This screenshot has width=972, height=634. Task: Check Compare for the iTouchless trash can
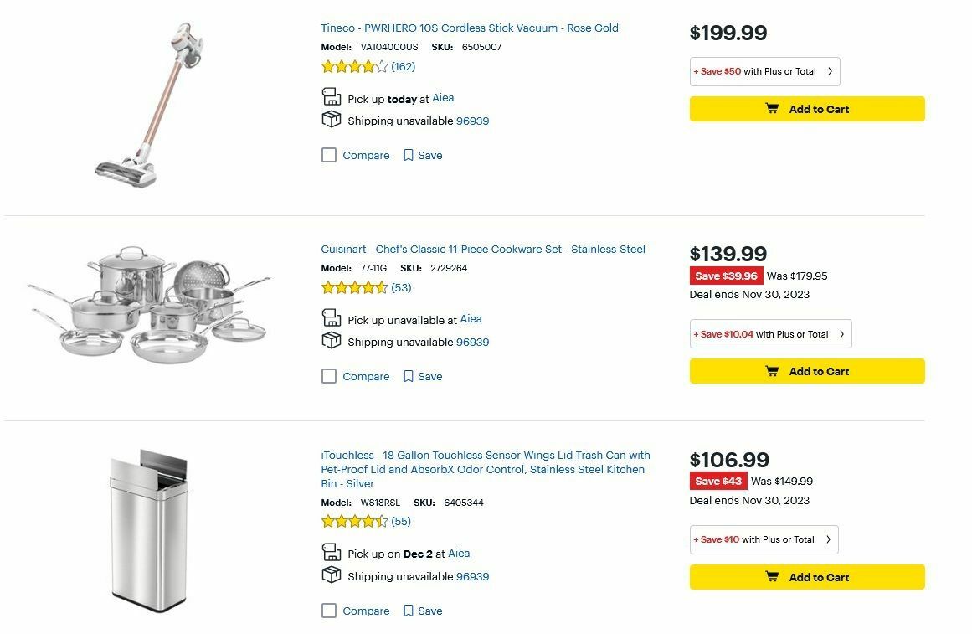pyautogui.click(x=329, y=611)
